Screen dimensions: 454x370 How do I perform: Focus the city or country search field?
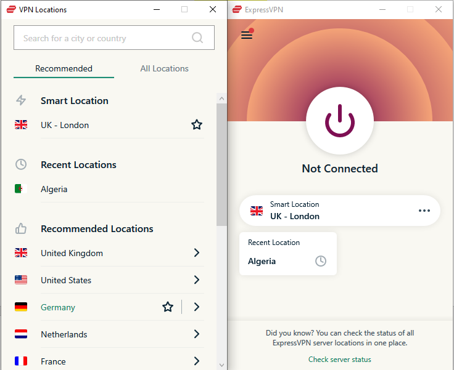(113, 38)
